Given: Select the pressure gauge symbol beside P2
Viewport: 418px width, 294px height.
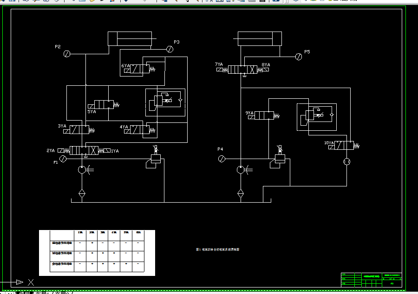Looking at the screenshot, I should pyautogui.click(x=67, y=54).
